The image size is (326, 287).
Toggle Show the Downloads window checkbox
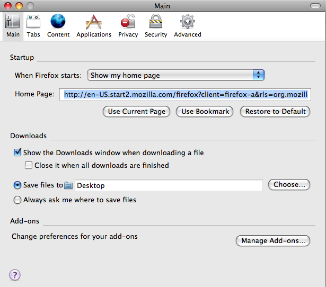[x=17, y=152]
